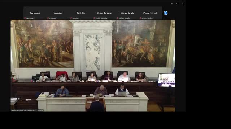
Task: Click the City of Trenton Council Chamber label
Action: (28, 110)
